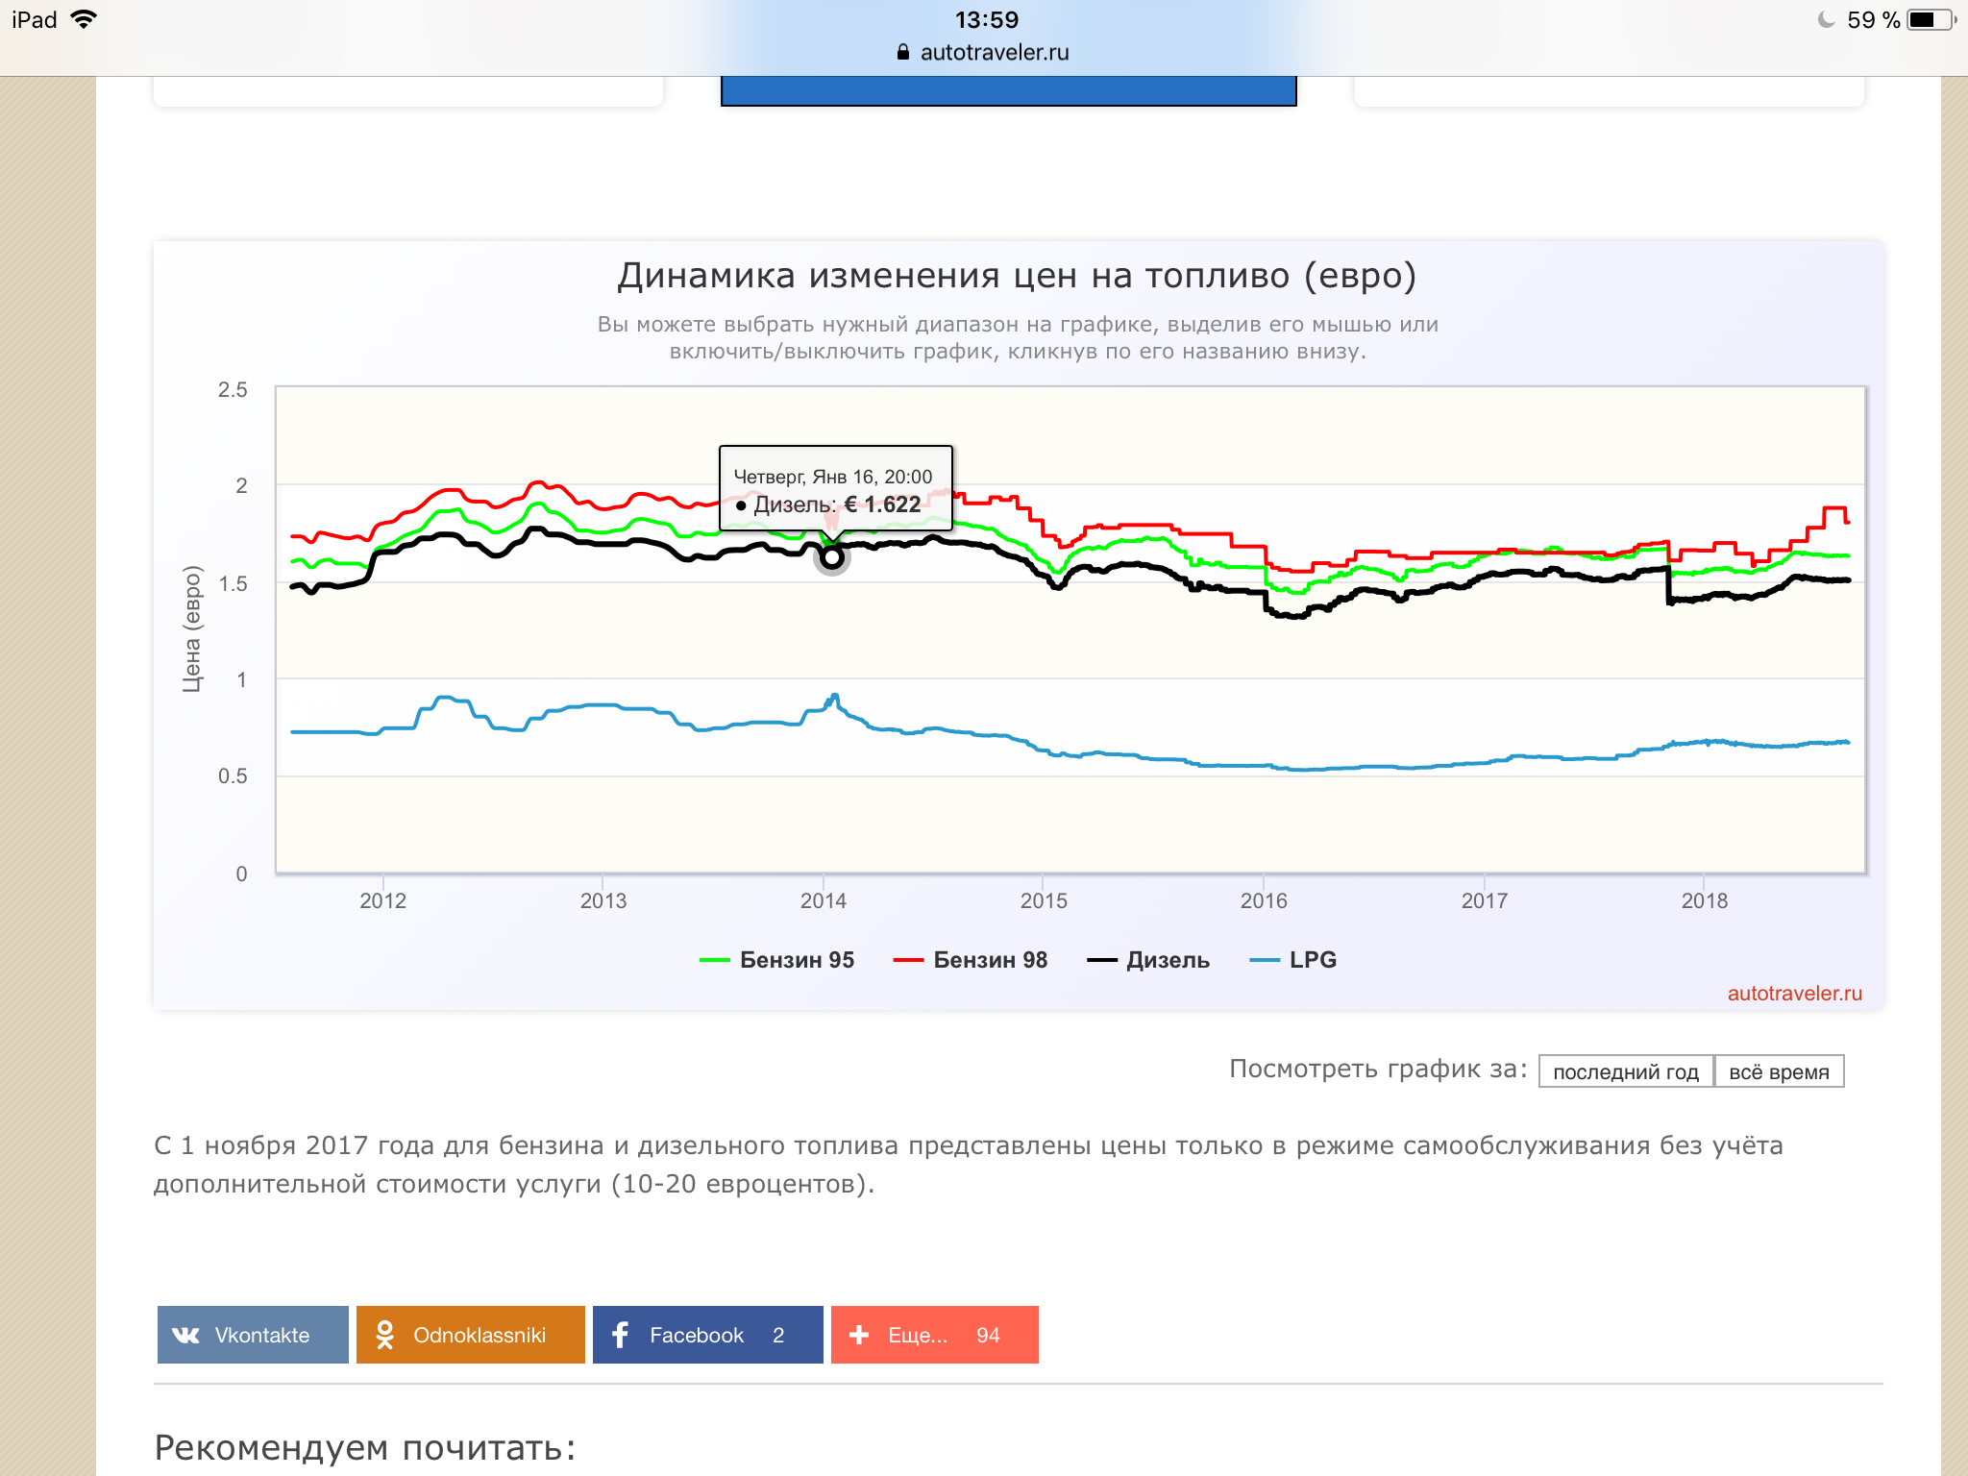
Task: Toggle the Бензин 95 series in legend
Action: click(x=797, y=960)
